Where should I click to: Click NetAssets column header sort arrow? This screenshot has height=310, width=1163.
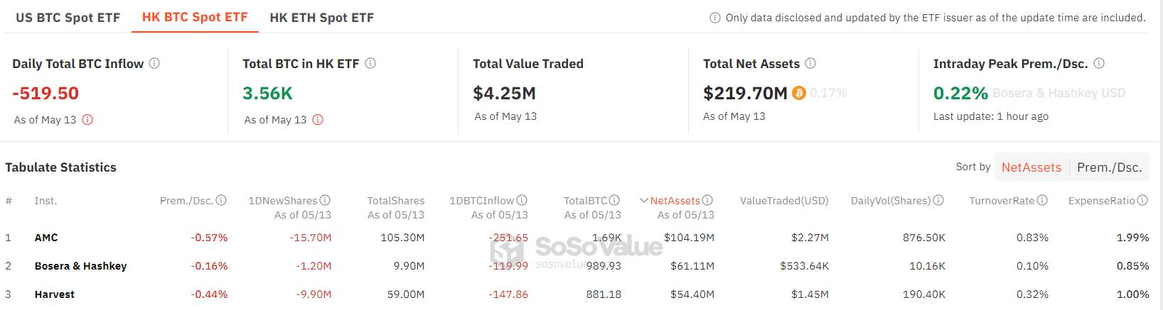(645, 201)
